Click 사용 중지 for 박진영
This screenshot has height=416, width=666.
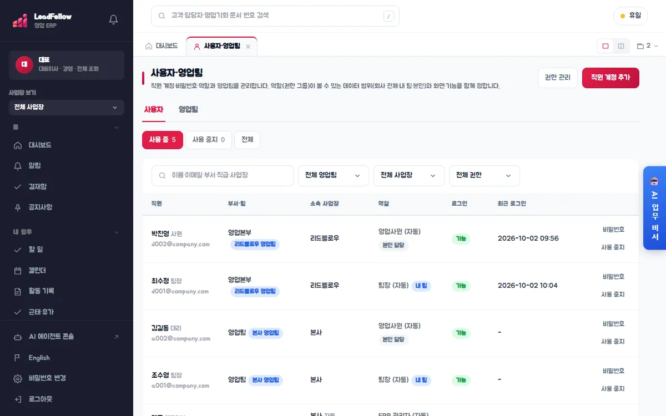point(613,247)
